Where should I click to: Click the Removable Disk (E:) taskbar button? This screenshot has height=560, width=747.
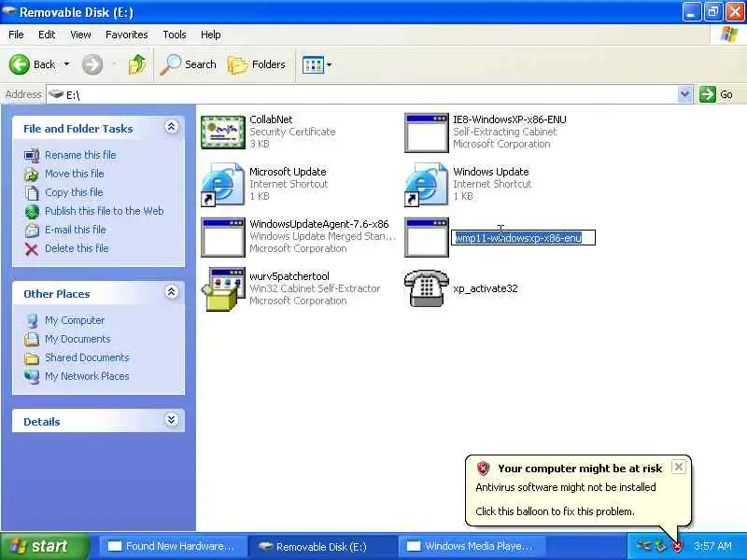pos(321,546)
